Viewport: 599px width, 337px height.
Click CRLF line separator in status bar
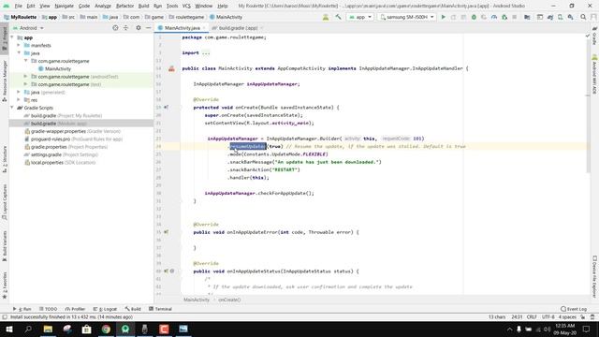point(532,317)
